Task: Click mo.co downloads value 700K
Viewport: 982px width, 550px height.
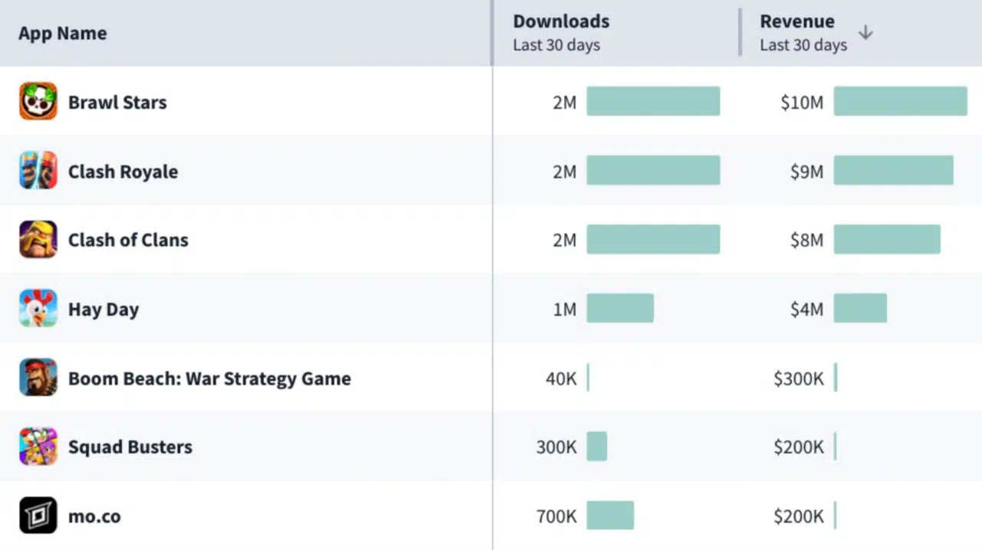Action: [x=556, y=516]
